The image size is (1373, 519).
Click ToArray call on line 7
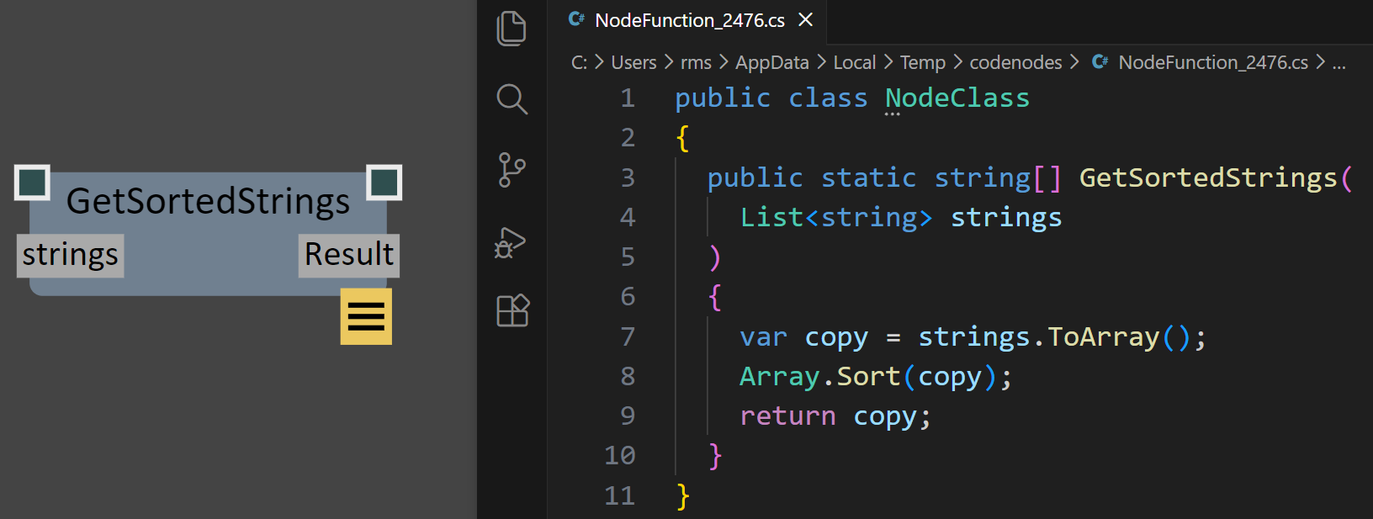(1103, 337)
